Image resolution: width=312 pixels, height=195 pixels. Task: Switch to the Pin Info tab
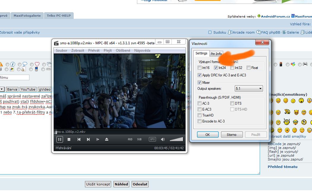coord(216,54)
